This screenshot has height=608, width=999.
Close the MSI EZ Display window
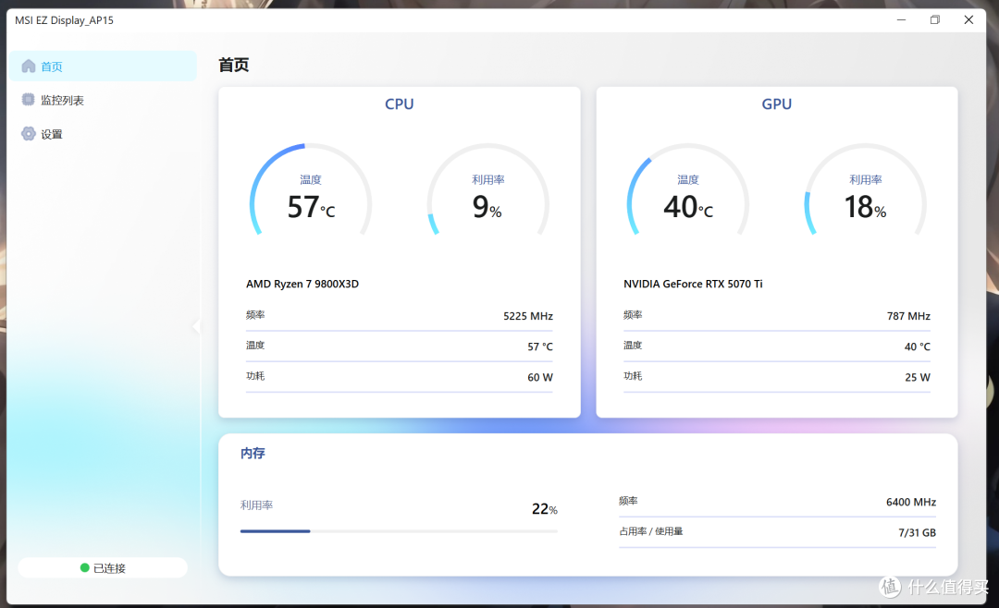(968, 19)
